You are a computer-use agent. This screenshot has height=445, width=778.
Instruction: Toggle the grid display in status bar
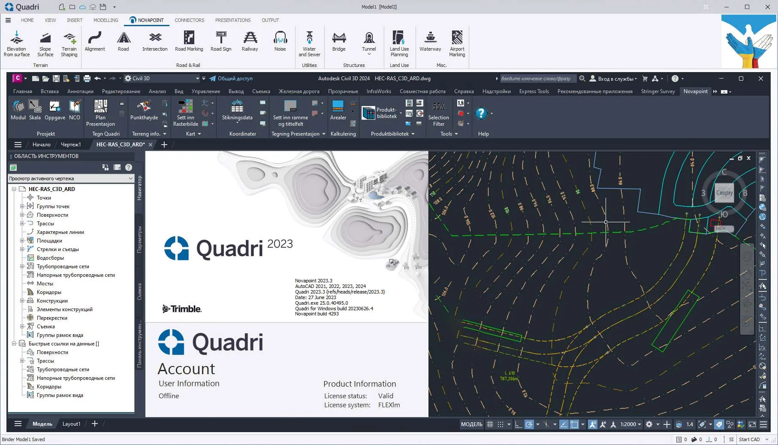pyautogui.click(x=490, y=424)
